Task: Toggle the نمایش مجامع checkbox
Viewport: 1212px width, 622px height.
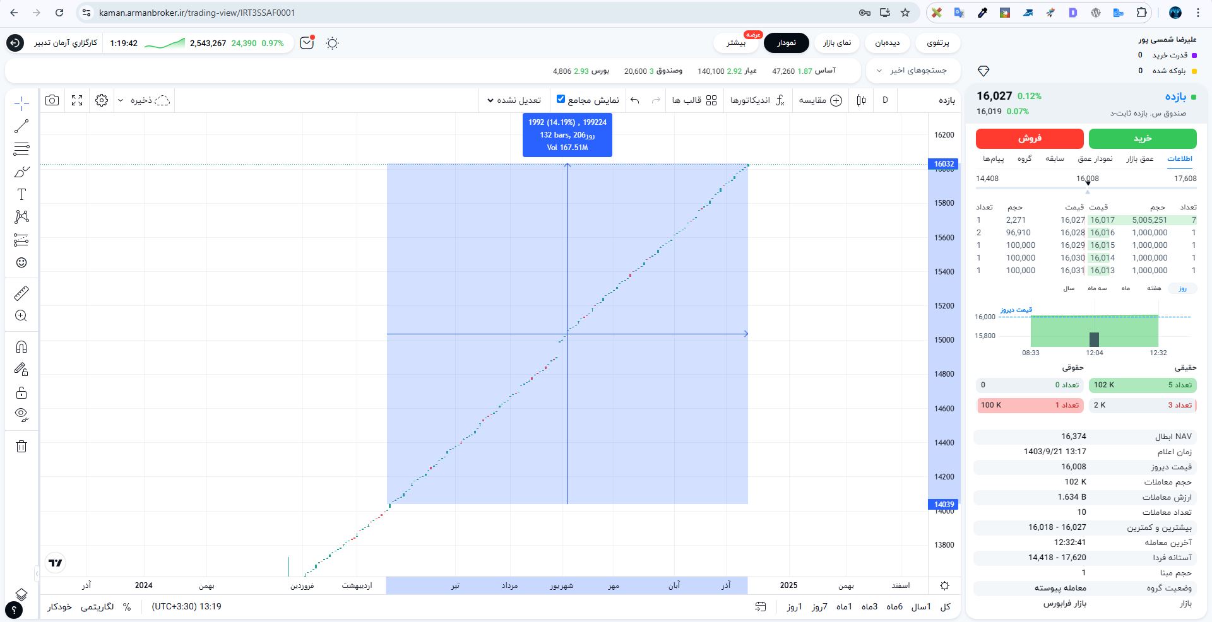Action: 561,99
